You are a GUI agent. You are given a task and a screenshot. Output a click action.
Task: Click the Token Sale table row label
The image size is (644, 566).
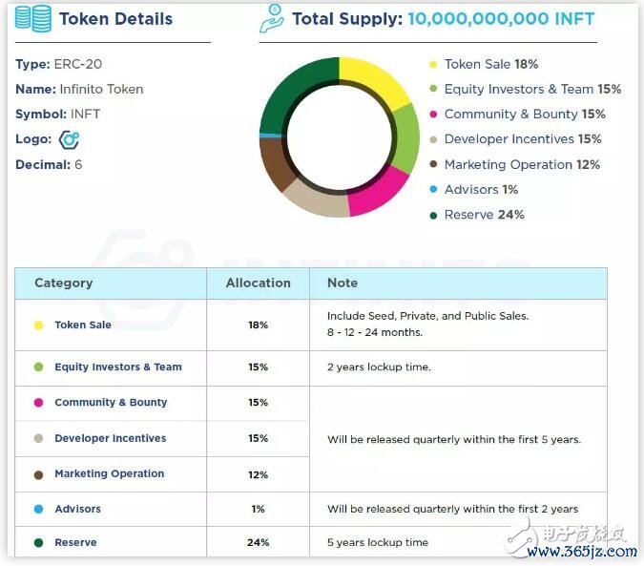(83, 325)
